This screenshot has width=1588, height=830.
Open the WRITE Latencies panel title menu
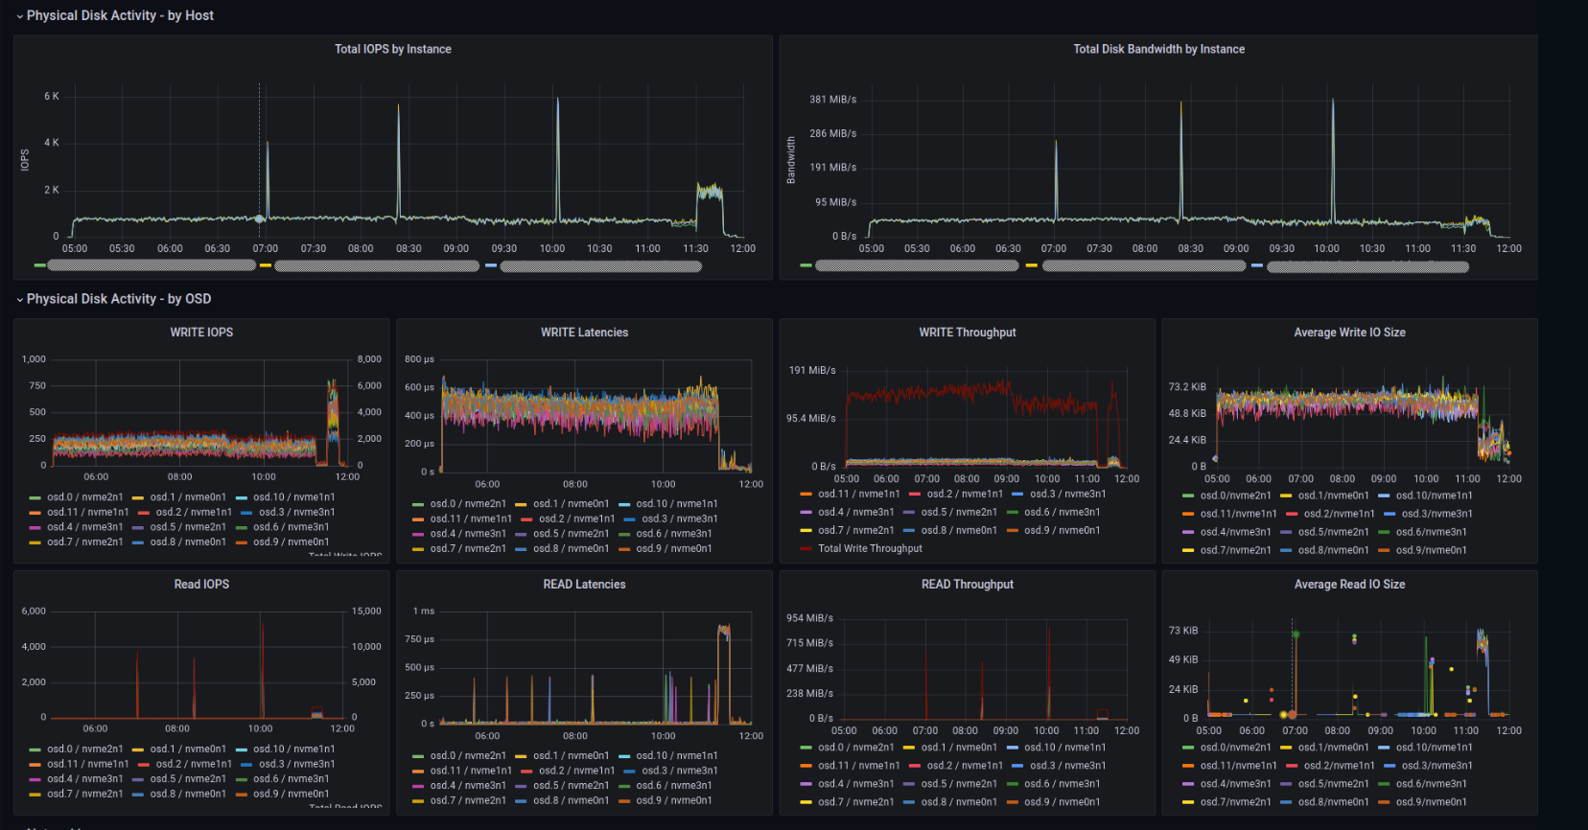(584, 333)
